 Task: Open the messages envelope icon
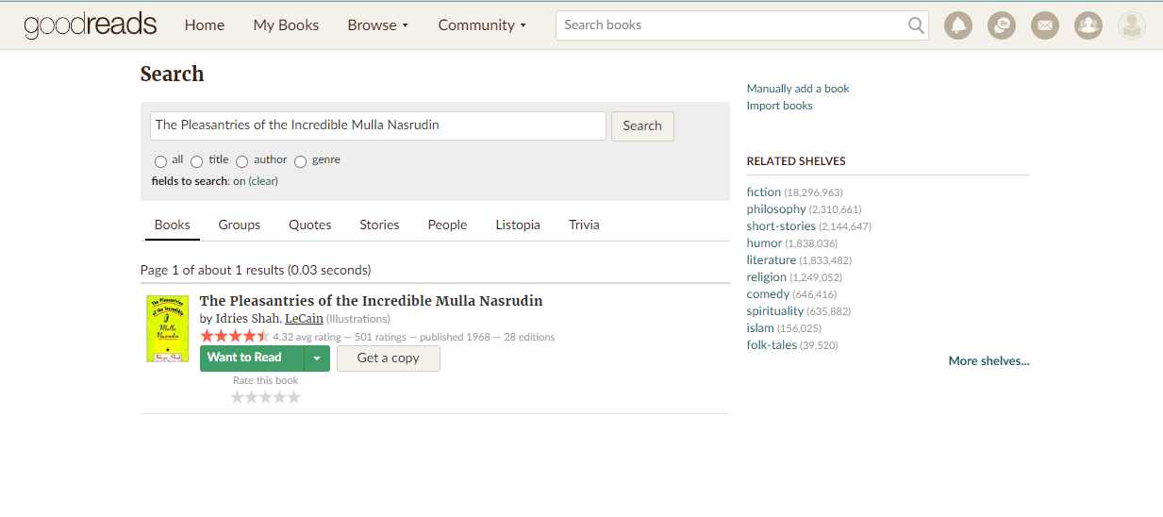[1044, 25]
